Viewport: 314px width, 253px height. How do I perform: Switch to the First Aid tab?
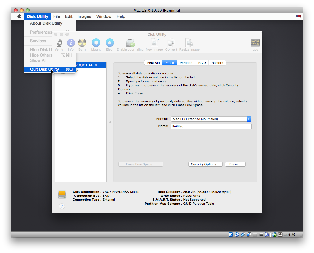pyautogui.click(x=153, y=63)
